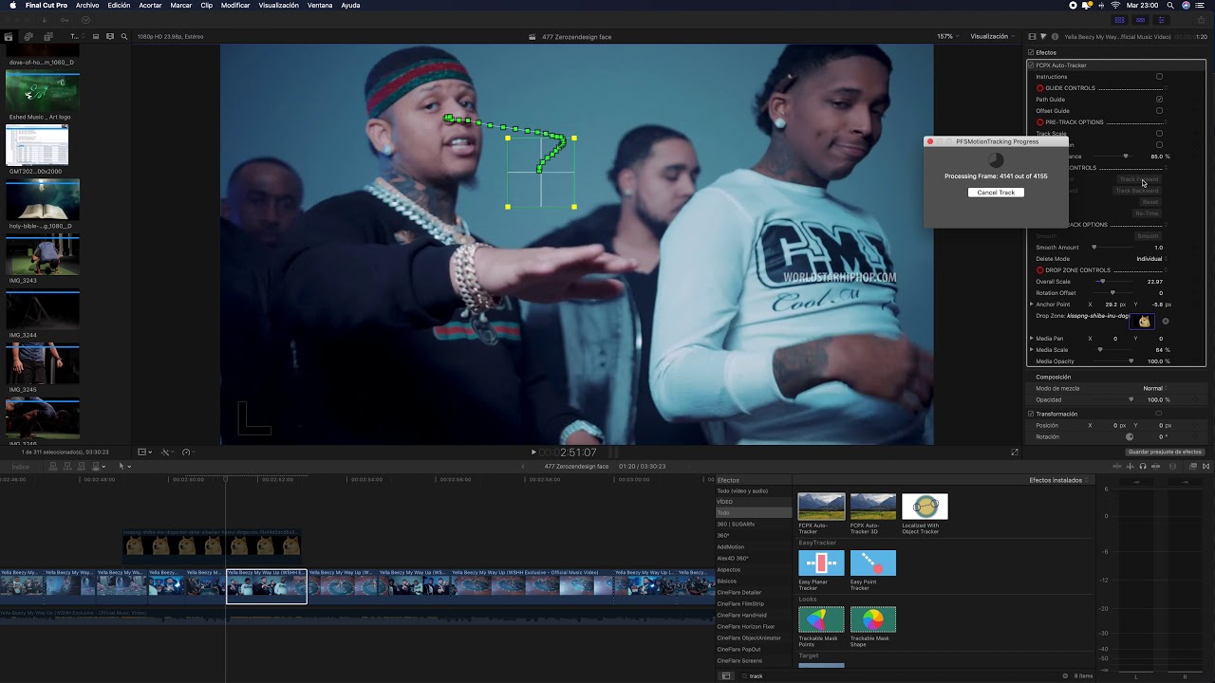Open the Apple menu
Image resolution: width=1215 pixels, height=683 pixels.
pyautogui.click(x=10, y=5)
